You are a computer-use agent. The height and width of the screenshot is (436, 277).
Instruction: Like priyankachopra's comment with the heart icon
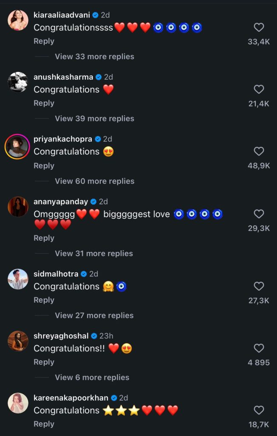259,151
